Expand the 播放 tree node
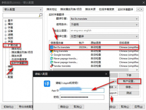This screenshot has height=110, width=146. pos(6,24)
